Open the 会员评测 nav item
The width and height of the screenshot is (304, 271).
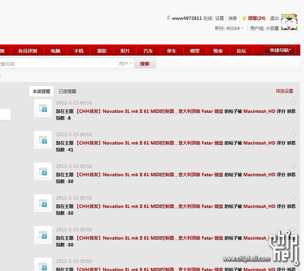[x=28, y=51]
